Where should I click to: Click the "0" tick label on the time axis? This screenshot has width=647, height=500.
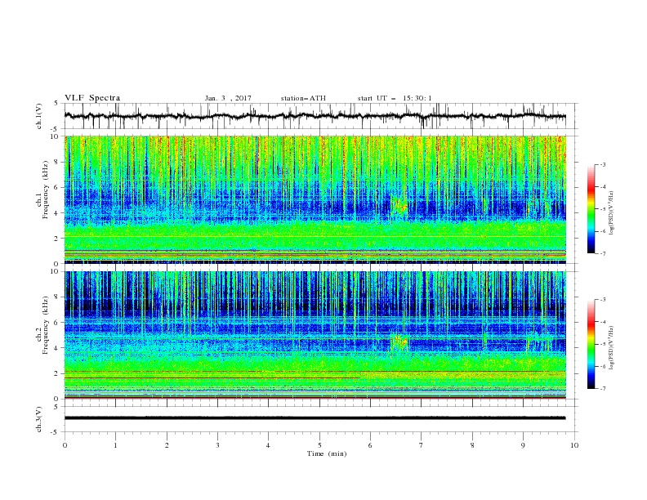(65, 445)
